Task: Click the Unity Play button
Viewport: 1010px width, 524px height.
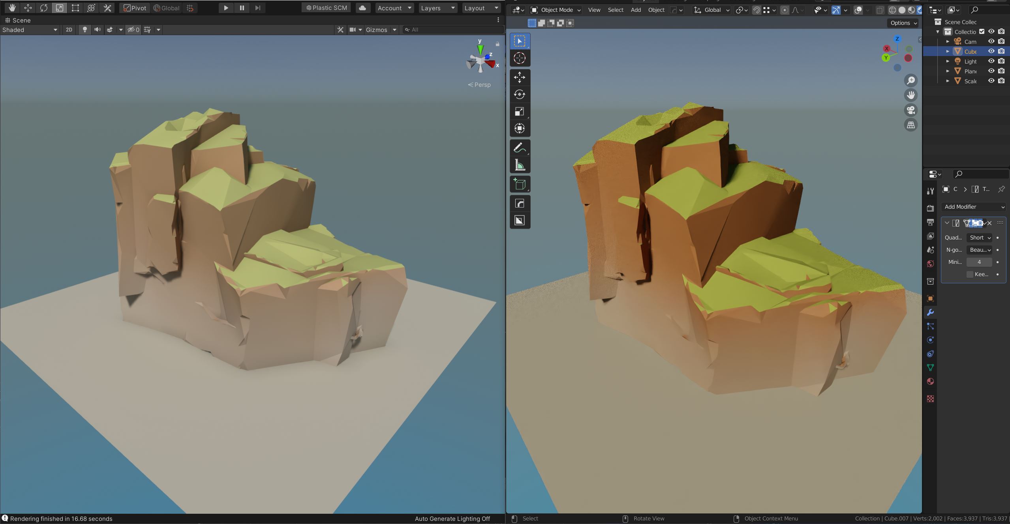Action: [x=226, y=8]
